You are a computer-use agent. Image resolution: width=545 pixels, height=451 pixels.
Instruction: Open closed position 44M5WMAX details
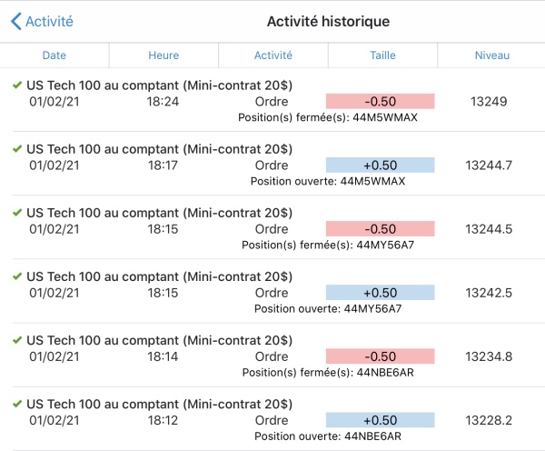[x=327, y=117]
